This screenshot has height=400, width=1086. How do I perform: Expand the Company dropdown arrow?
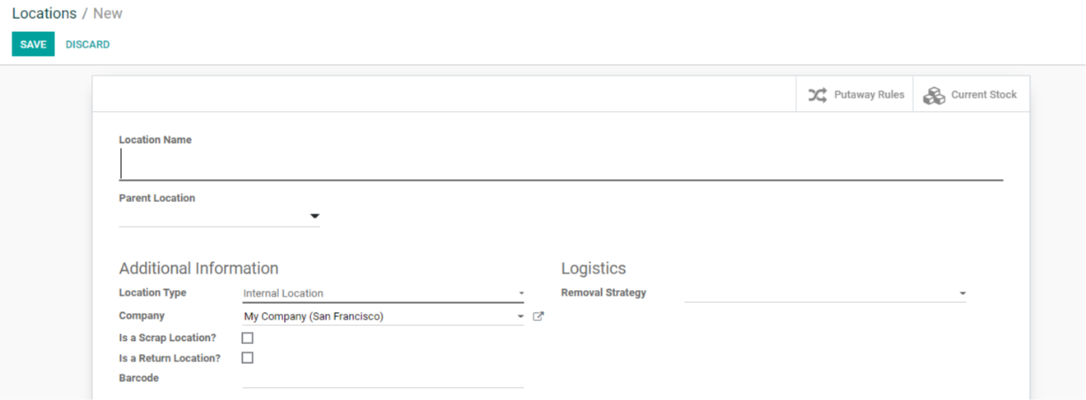pos(520,316)
